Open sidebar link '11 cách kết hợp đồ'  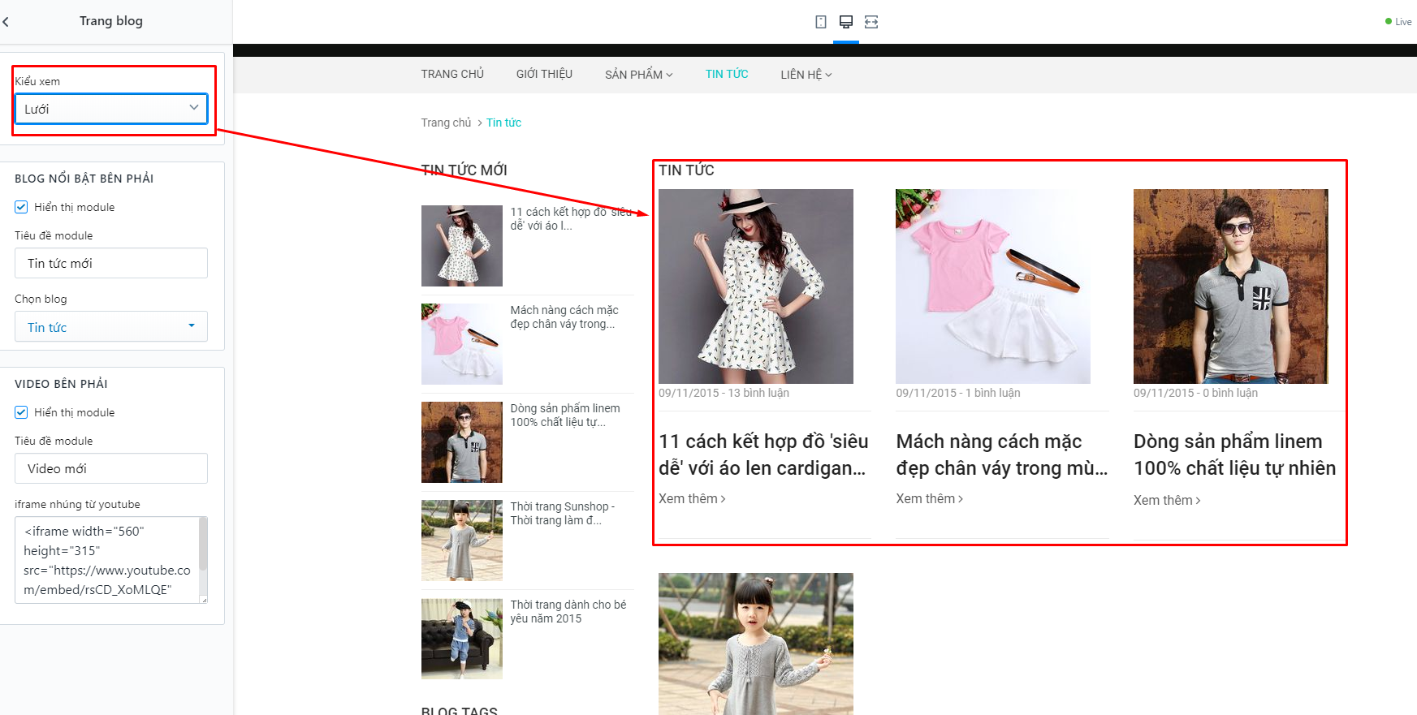[571, 218]
